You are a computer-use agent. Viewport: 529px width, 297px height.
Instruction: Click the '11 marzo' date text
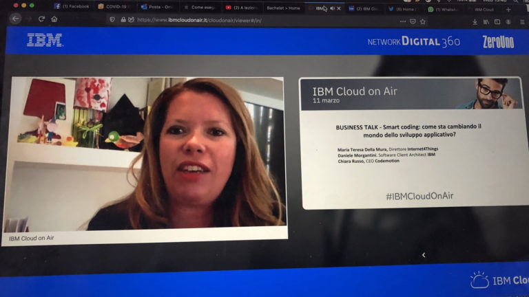pos(326,100)
